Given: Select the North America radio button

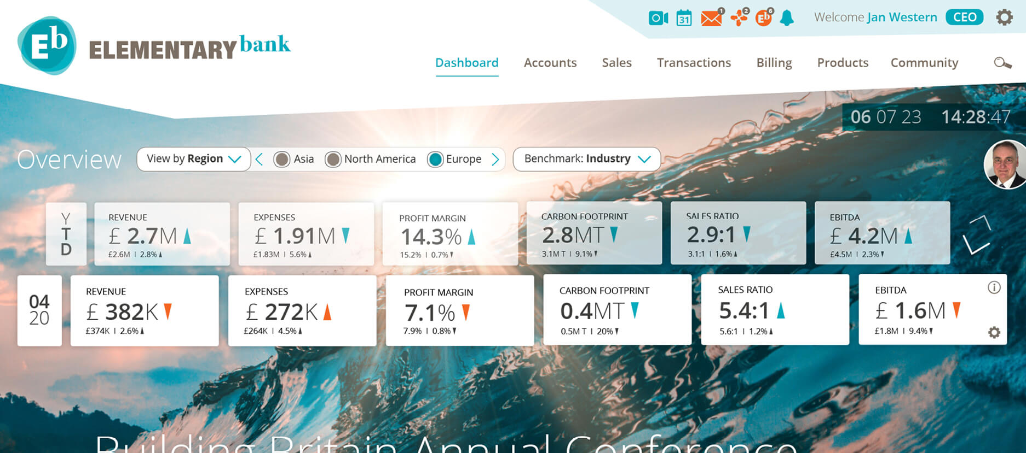Looking at the screenshot, I should pos(333,159).
